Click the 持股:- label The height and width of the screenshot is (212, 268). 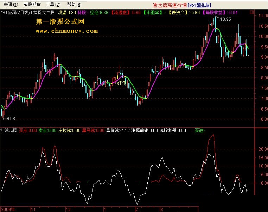(83, 13)
